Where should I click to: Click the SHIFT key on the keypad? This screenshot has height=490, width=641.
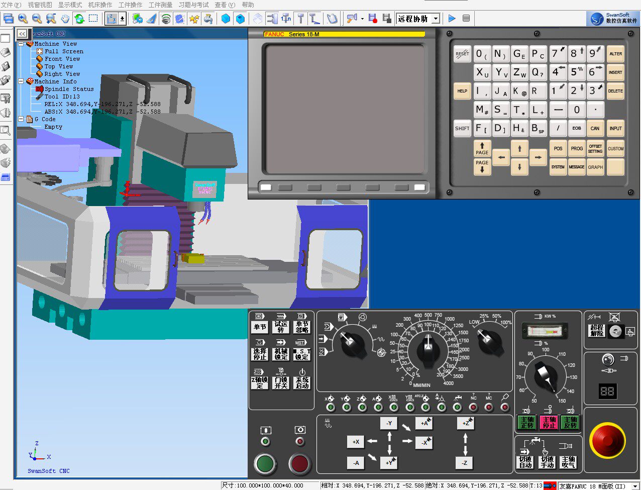coord(462,128)
